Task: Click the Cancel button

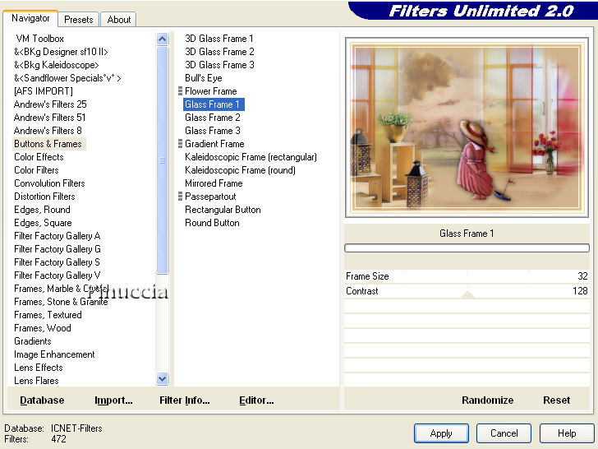Action: pyautogui.click(x=504, y=433)
